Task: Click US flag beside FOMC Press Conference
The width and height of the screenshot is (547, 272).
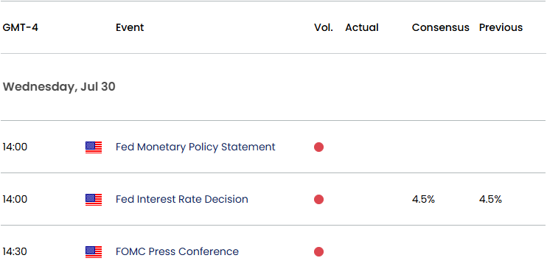Action: pyautogui.click(x=94, y=252)
